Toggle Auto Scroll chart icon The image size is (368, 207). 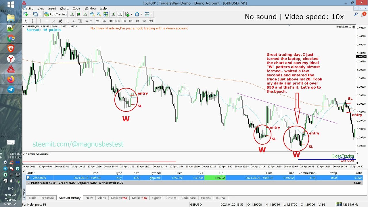pyautogui.click(x=113, y=14)
